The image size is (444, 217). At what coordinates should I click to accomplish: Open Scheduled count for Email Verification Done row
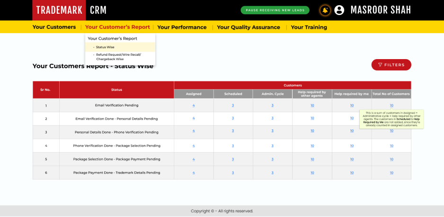click(233, 118)
